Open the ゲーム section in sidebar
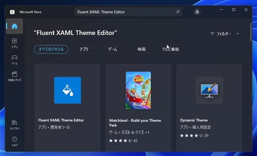 (x=14, y=60)
